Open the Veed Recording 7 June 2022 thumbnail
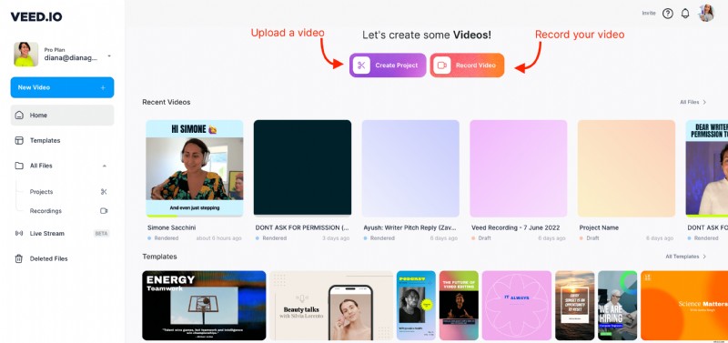 coord(518,168)
